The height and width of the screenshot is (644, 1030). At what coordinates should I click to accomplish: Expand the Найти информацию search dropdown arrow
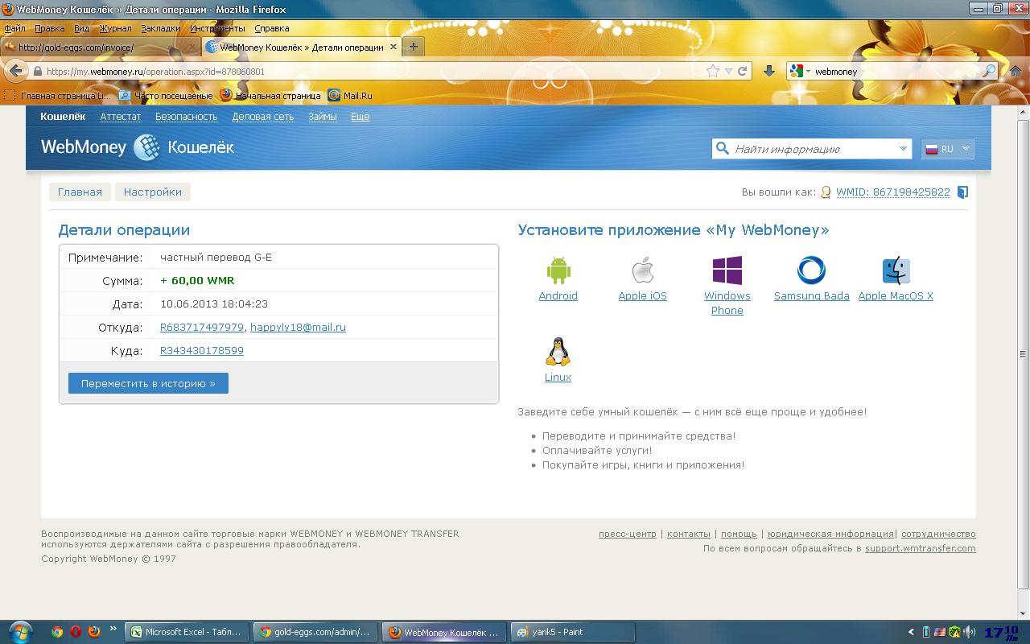pyautogui.click(x=903, y=149)
